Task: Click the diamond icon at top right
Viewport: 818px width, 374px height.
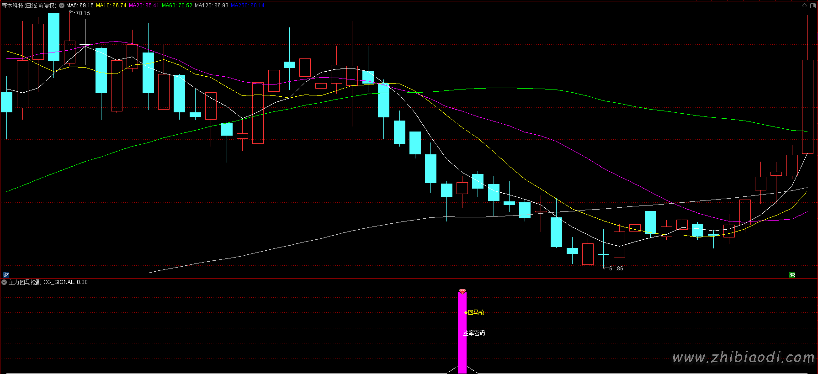Action: tap(804, 5)
